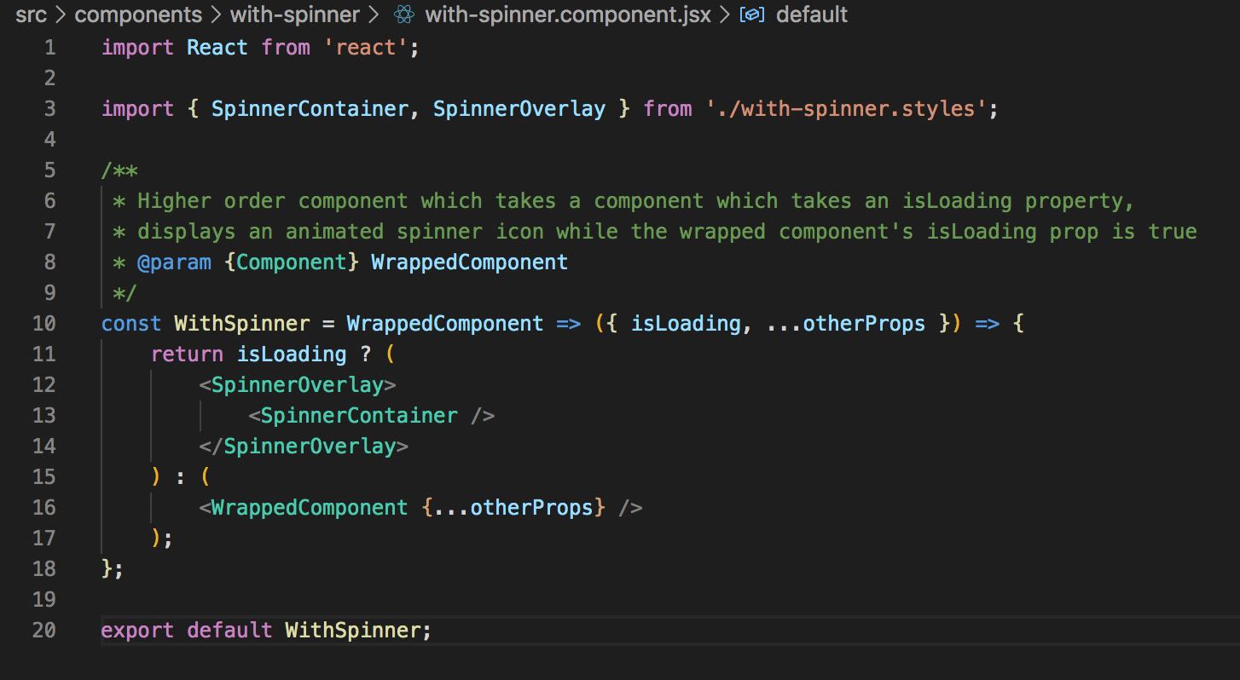Click the closing SpinnerOverlay tag on line 14
Screen dimensions: 1240x680
click(310, 447)
